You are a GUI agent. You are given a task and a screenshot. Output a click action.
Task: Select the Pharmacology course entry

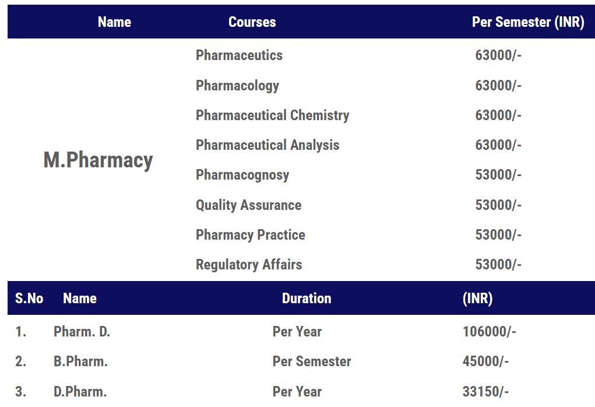tap(237, 86)
